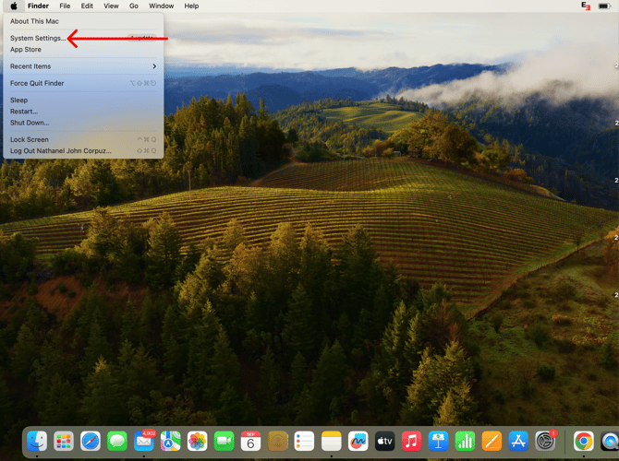Open Google Chrome from the Dock
The image size is (619, 461).
pyautogui.click(x=583, y=441)
